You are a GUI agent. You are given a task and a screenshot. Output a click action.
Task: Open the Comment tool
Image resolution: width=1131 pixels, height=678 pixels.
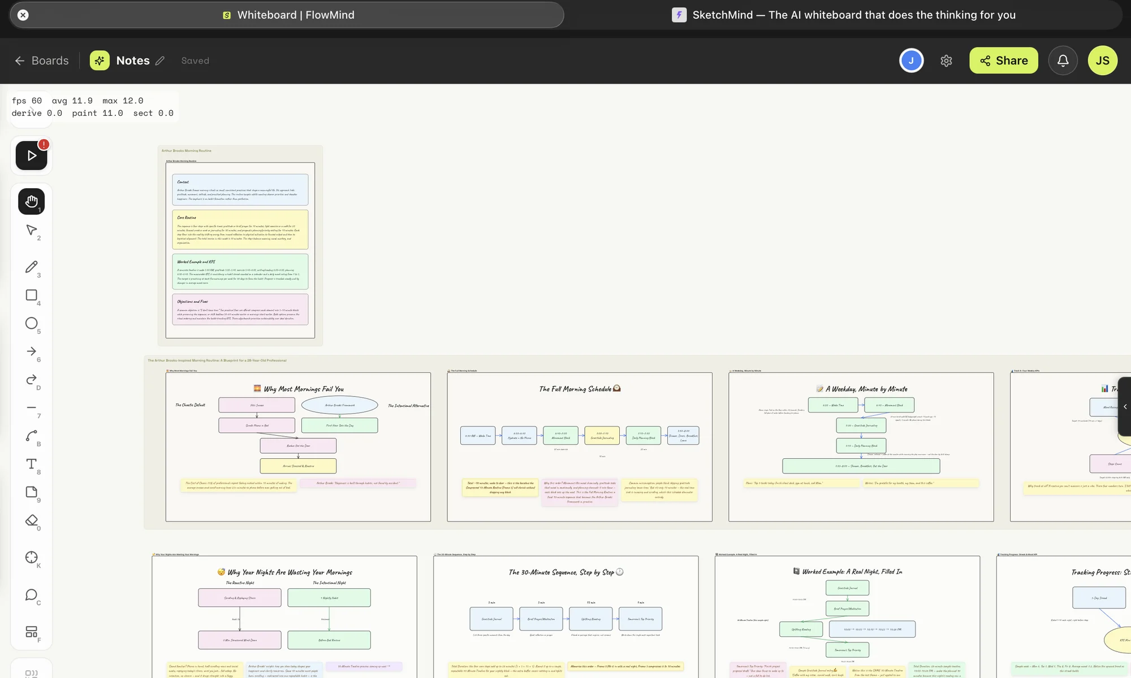pos(31,595)
